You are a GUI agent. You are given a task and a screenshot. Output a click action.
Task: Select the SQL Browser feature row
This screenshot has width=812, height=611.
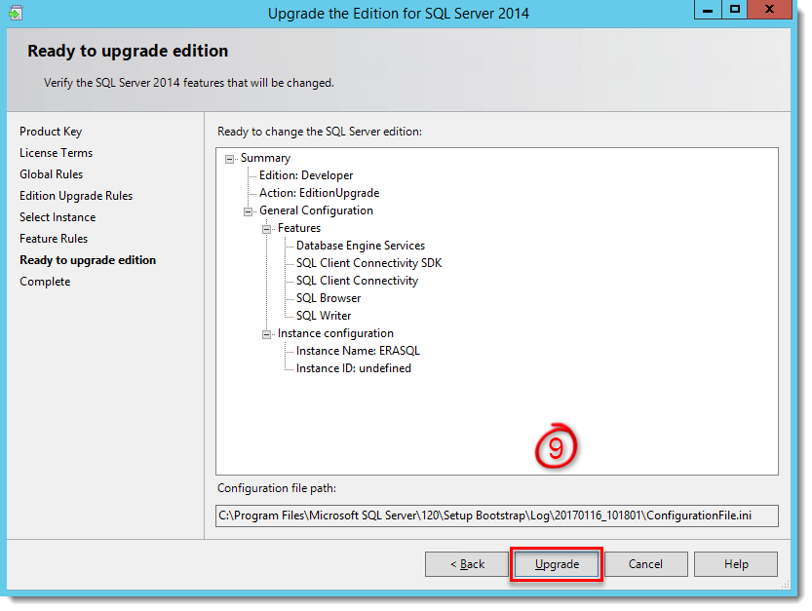coord(329,298)
